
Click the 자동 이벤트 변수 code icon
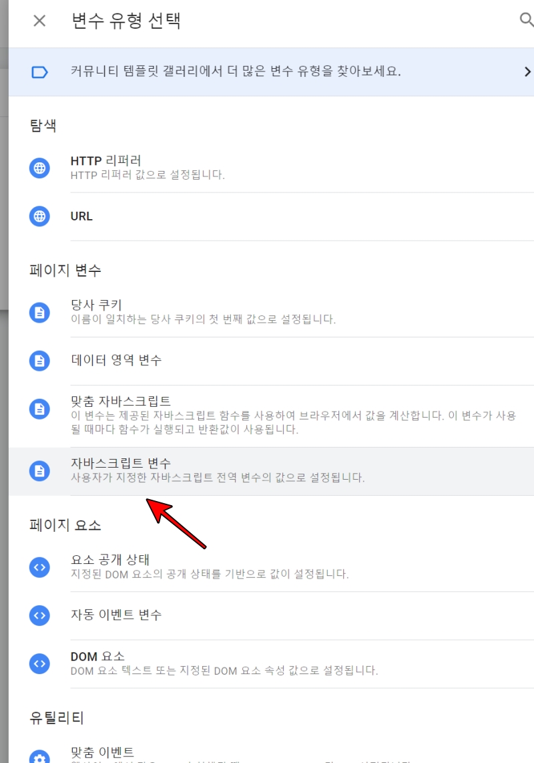[39, 617]
